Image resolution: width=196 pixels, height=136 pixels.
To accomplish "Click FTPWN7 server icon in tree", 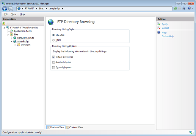I will click(8, 28).
